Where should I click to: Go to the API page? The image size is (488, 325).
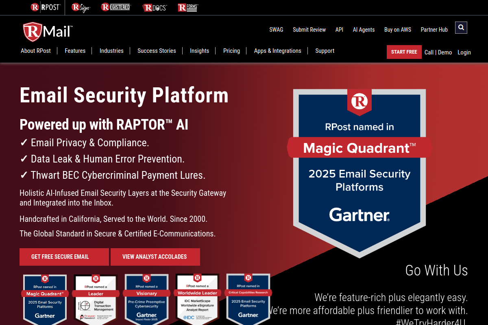(339, 30)
